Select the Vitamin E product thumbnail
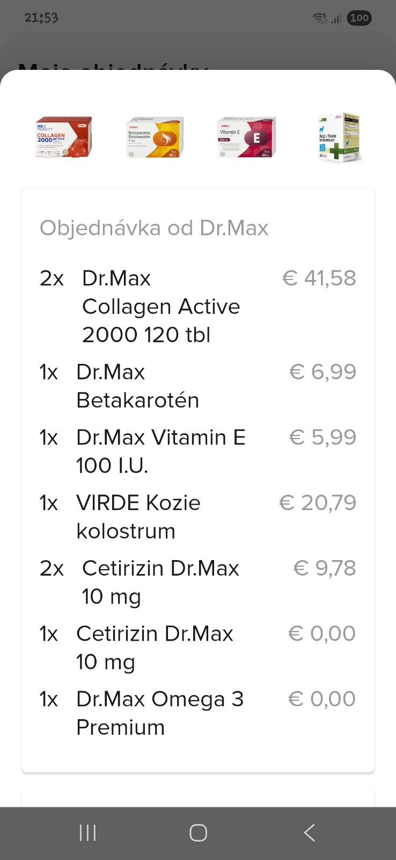 pos(247,138)
